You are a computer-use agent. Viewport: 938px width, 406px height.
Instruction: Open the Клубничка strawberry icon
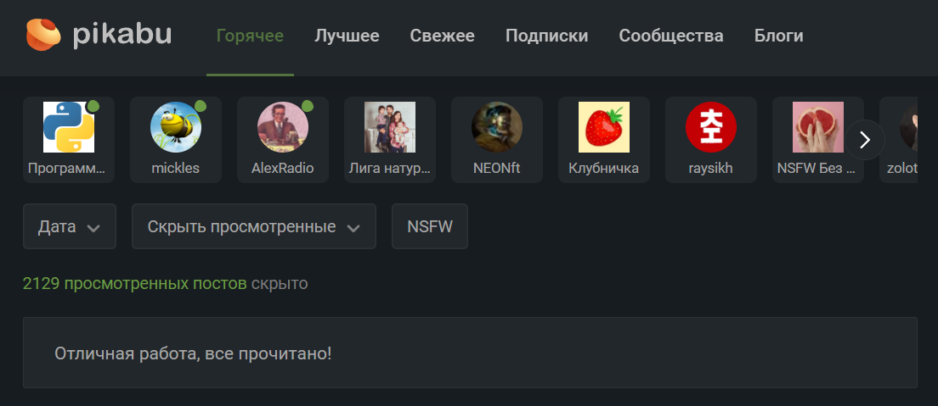tap(604, 127)
